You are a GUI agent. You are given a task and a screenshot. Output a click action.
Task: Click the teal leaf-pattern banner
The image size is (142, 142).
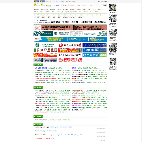pyautogui.click(x=70, y=34)
